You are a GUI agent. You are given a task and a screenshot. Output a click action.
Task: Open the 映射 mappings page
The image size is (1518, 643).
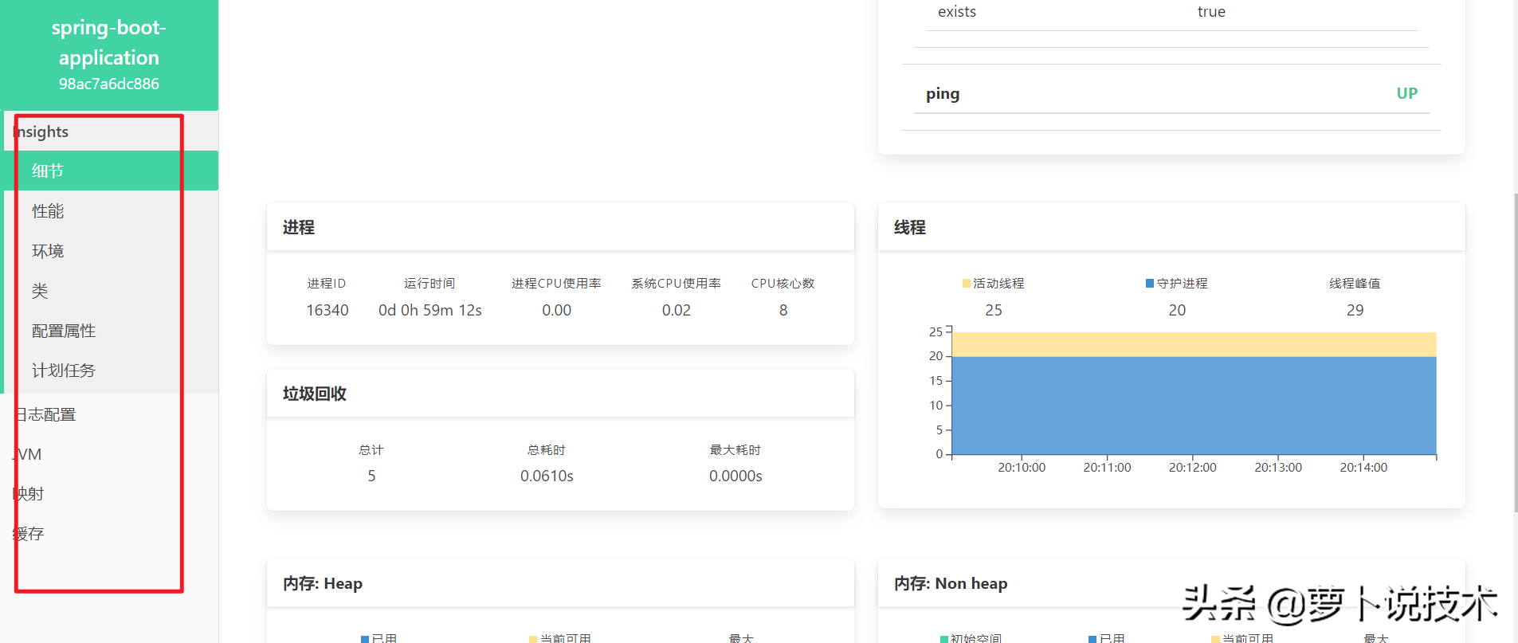click(109, 494)
